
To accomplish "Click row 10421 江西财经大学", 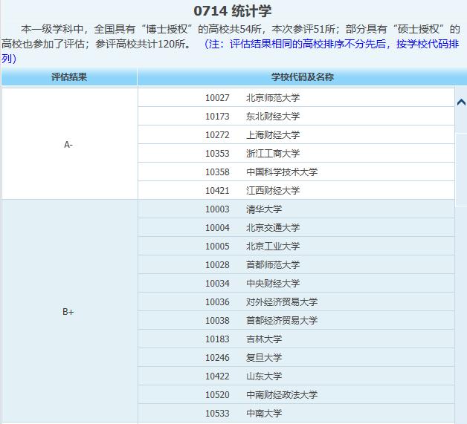I will pyautogui.click(x=296, y=190).
